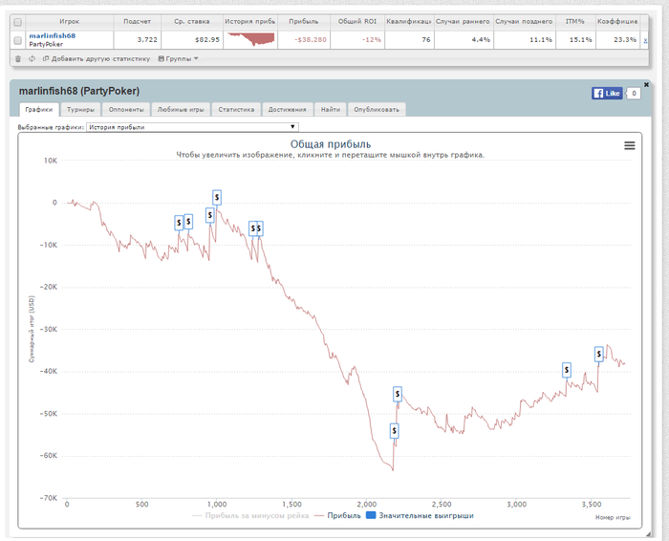Click the '15.1%' ITM value
The image size is (669, 541).
point(581,40)
